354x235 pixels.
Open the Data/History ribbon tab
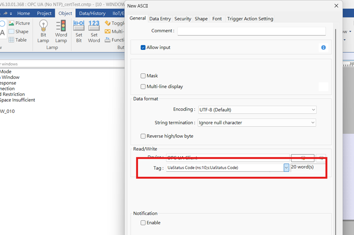pos(92,13)
